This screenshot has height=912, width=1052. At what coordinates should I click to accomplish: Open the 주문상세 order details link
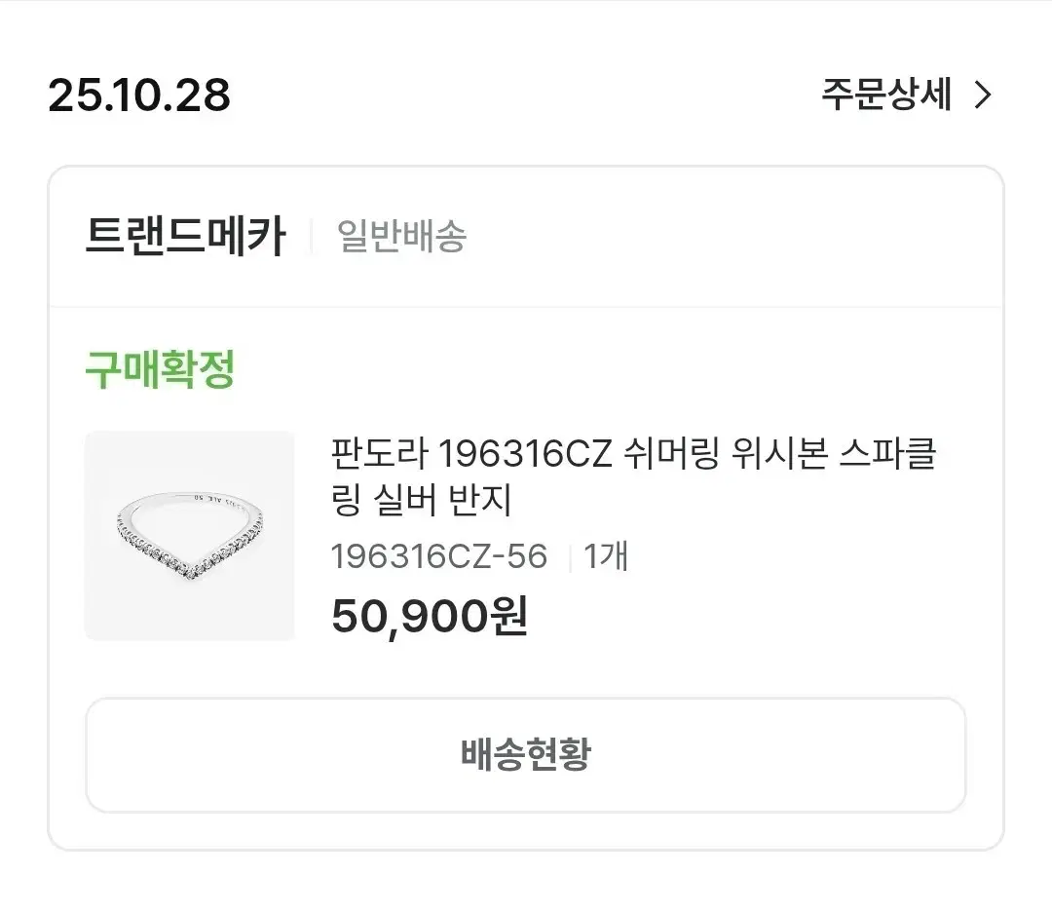click(885, 95)
